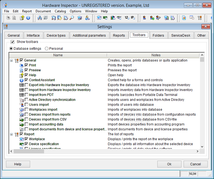Click the horizontal scrollbar thumb
214x179 pixels.
(29, 151)
